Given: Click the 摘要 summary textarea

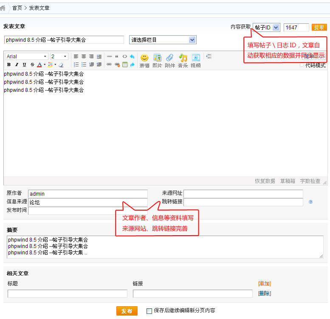Looking at the screenshot, I should coord(165,247).
